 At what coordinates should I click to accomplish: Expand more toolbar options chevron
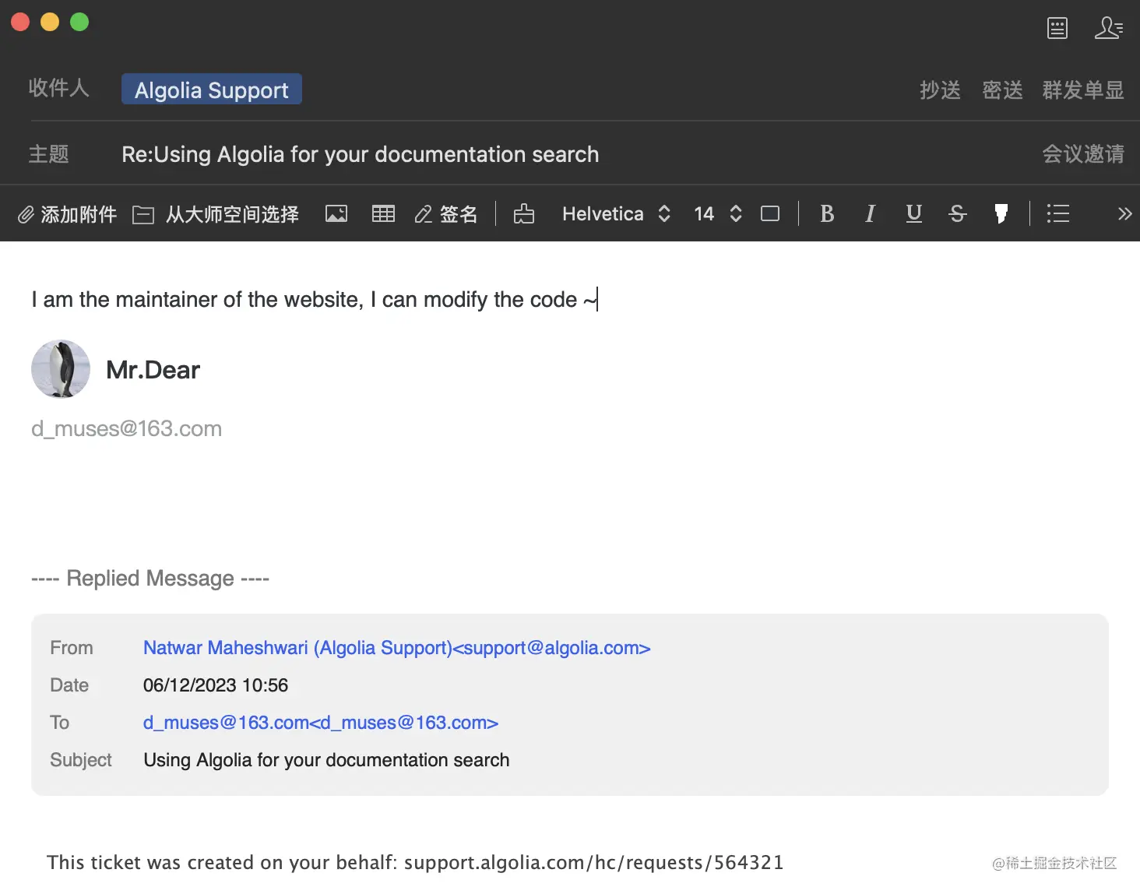[x=1124, y=213]
